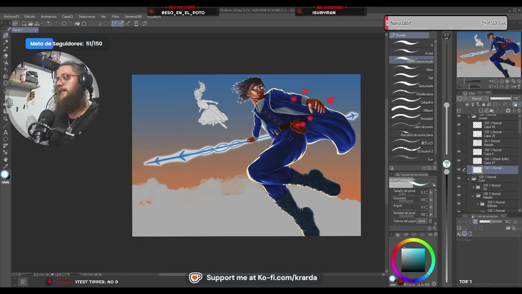
Task: Select the Fill bucket tool in the toolbox
Action: pos(5,104)
